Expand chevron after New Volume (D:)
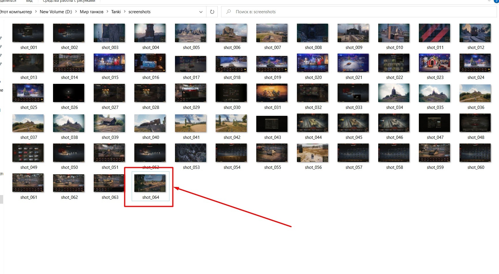This screenshot has width=499, height=274. [76, 12]
